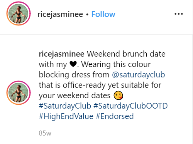Open the three-dot more options menu
Image resolution: width=193 pixels, height=144 pixels.
(x=179, y=14)
